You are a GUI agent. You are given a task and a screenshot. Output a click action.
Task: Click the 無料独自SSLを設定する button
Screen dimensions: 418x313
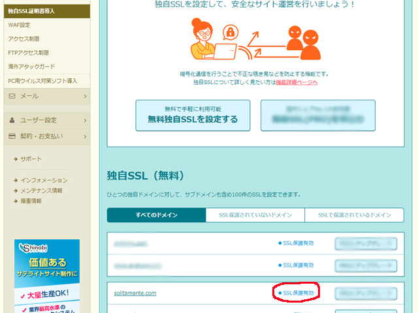(193, 115)
